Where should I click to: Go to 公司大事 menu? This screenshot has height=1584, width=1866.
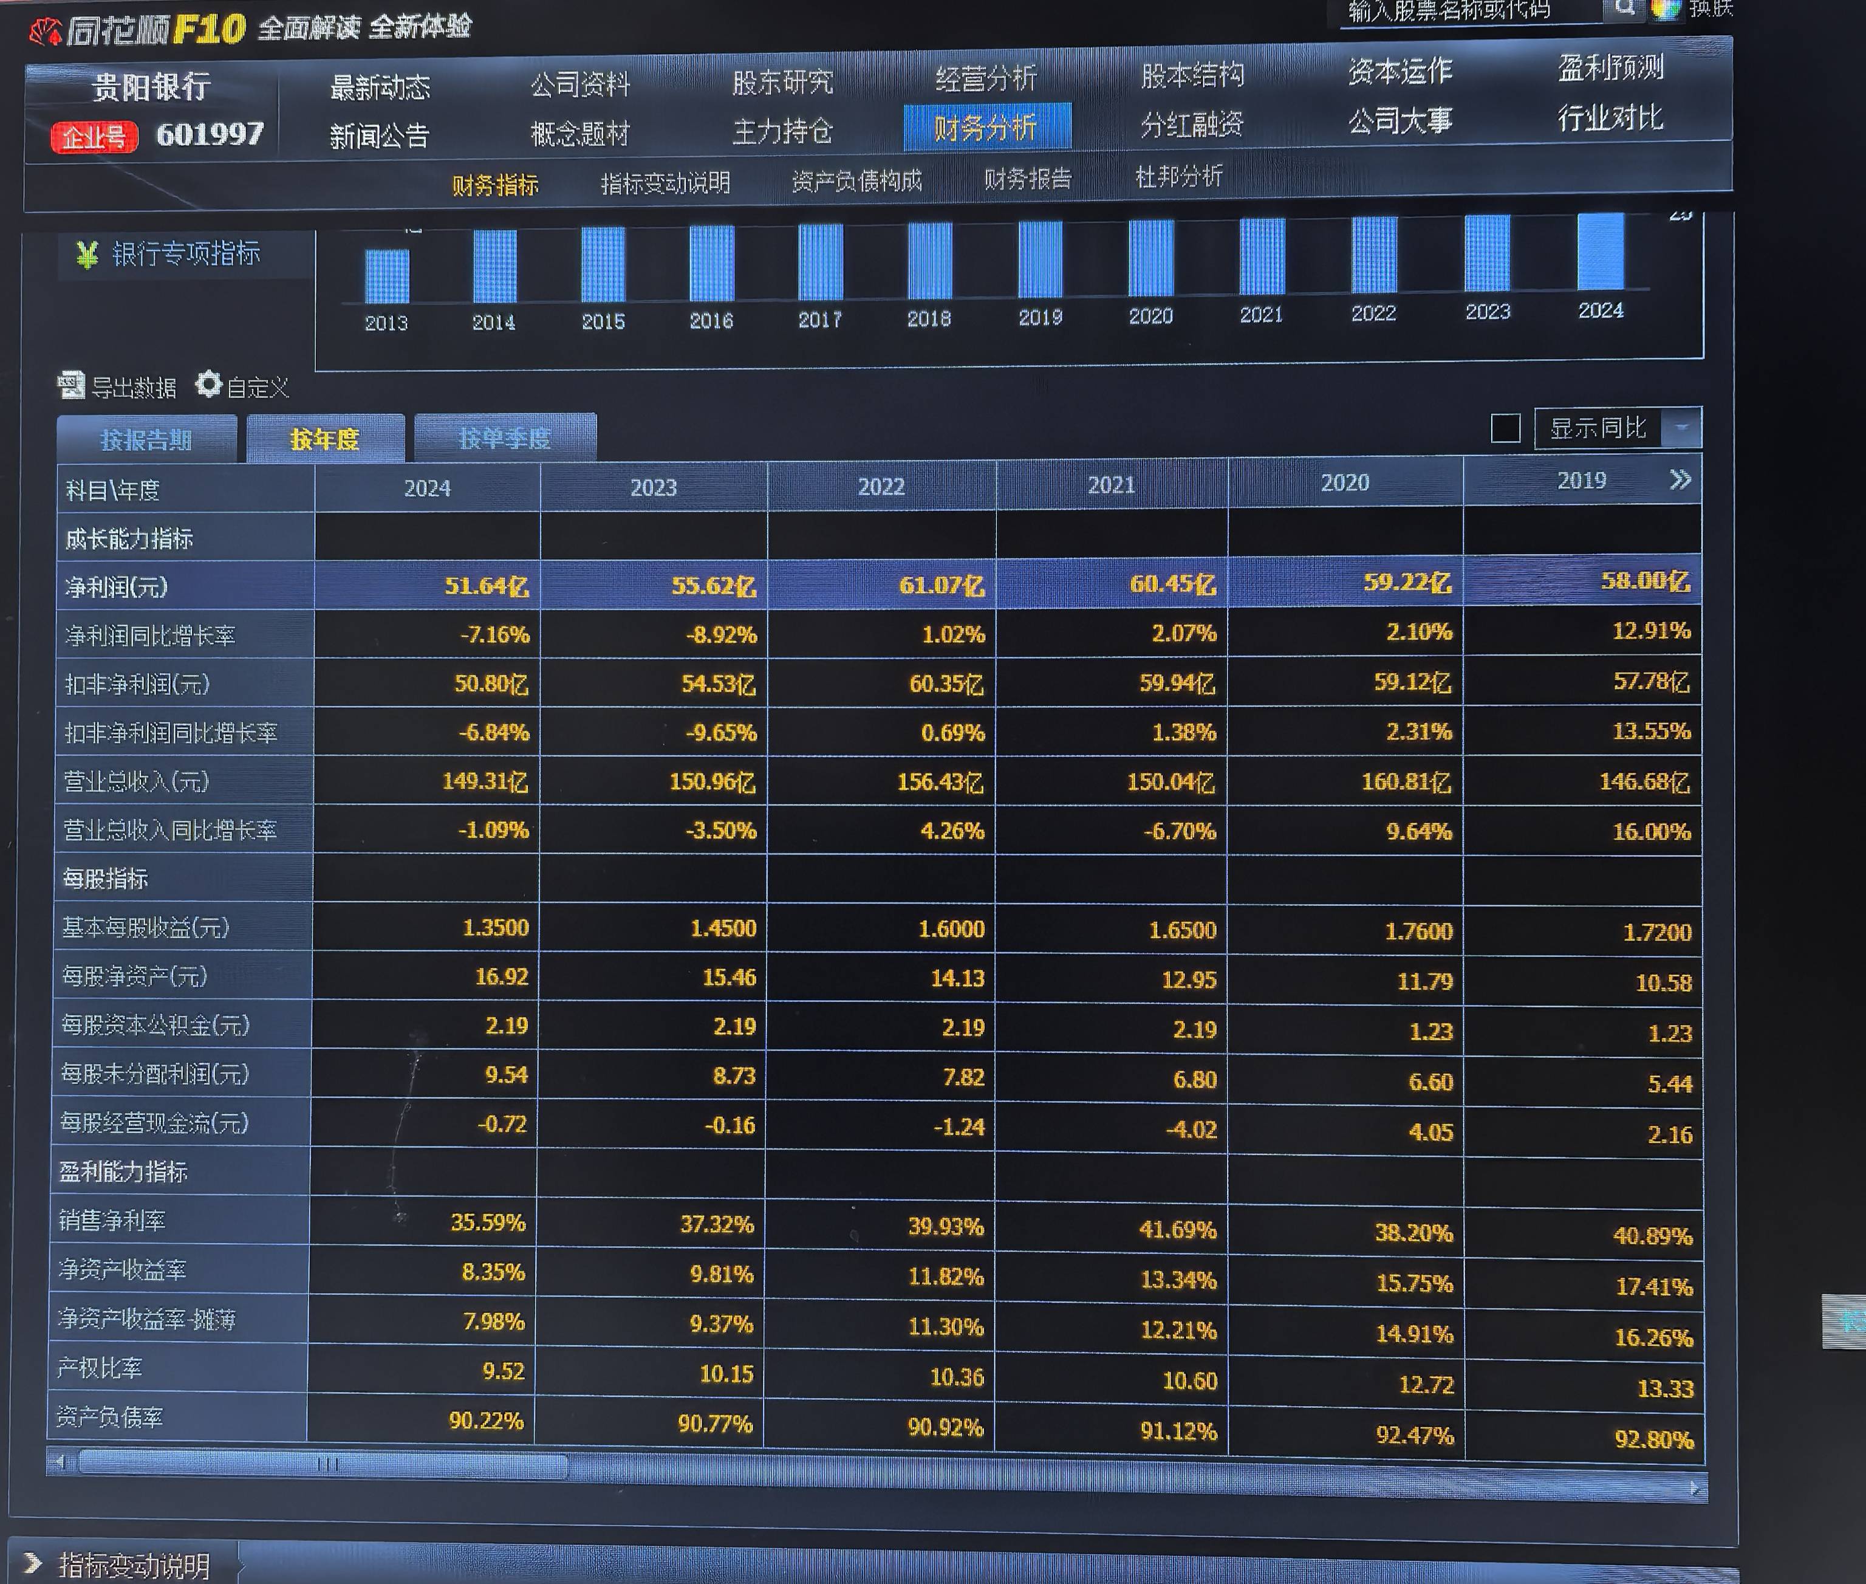click(1400, 120)
